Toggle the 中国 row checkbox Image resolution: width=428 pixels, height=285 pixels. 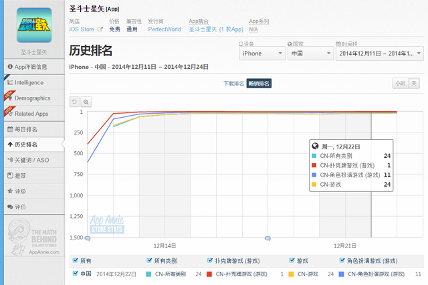point(75,273)
